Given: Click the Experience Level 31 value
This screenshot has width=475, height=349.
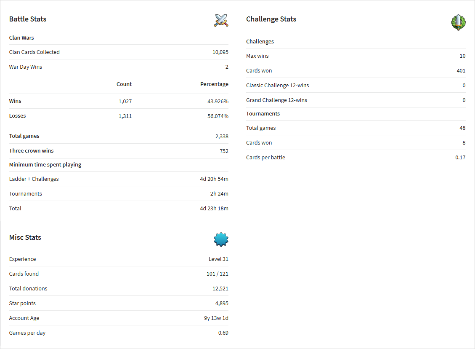Looking at the screenshot, I should coord(218,259).
